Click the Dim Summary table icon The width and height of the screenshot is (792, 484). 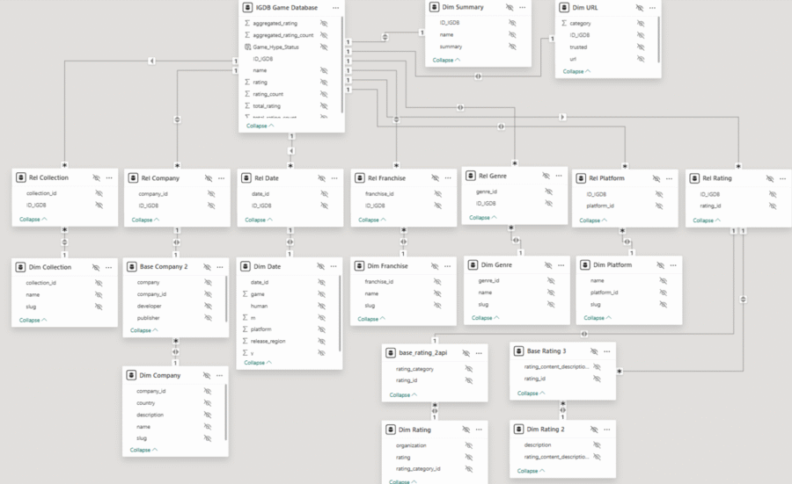434,7
